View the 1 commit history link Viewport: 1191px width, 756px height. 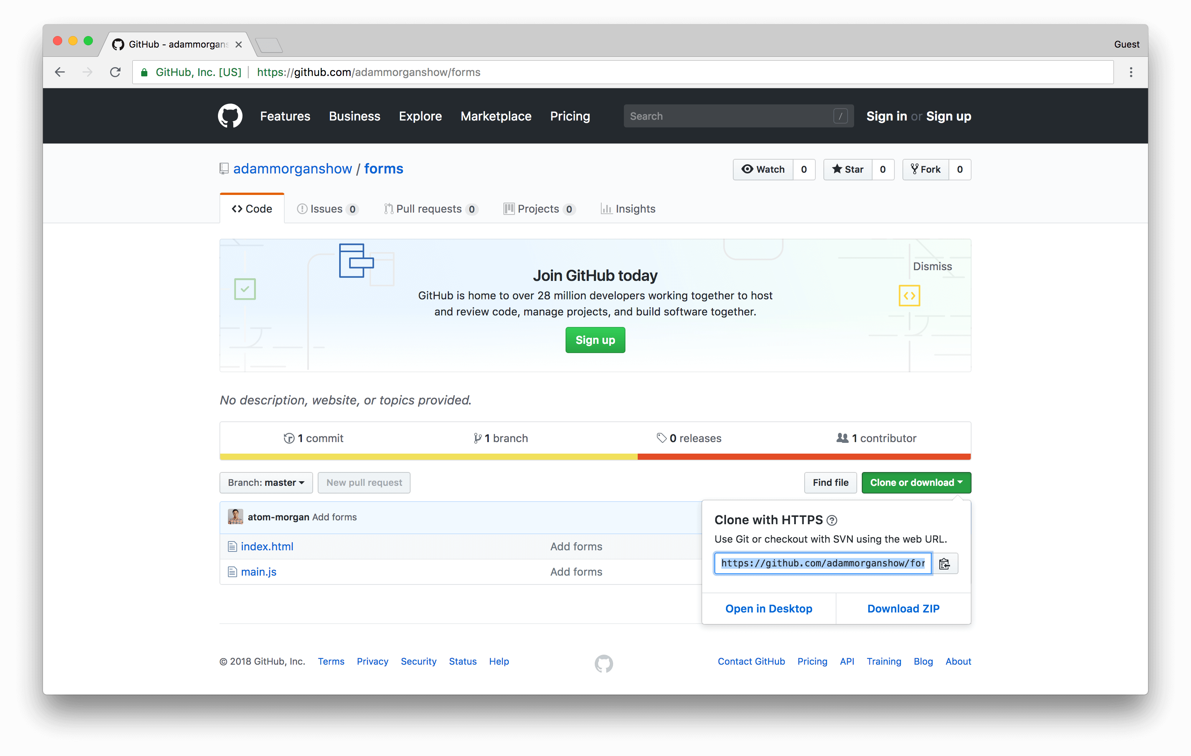point(313,438)
